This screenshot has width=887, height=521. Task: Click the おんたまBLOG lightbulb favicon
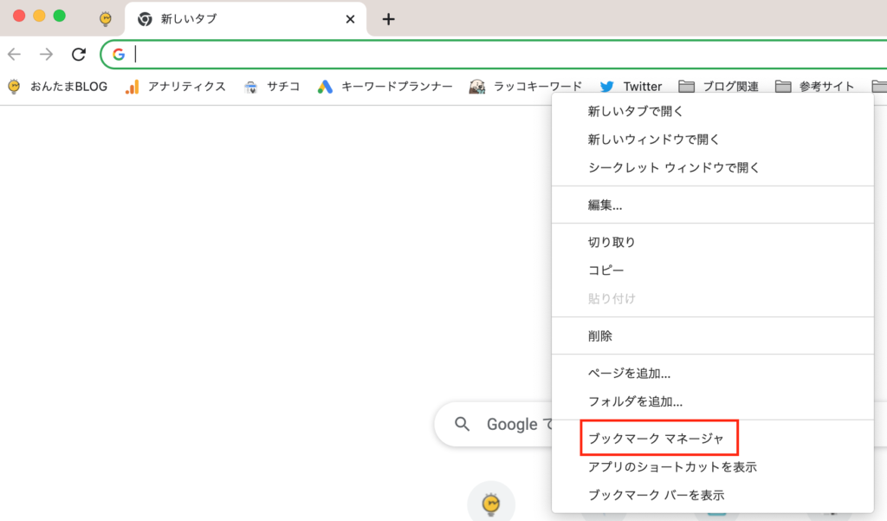[x=14, y=87]
